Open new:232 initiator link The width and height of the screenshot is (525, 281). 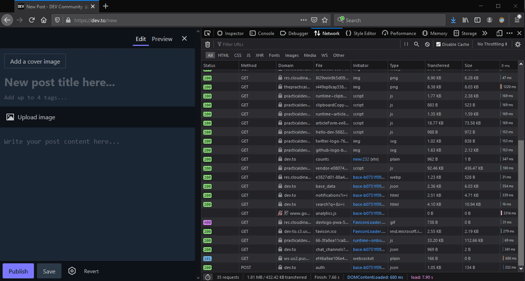click(x=361, y=159)
